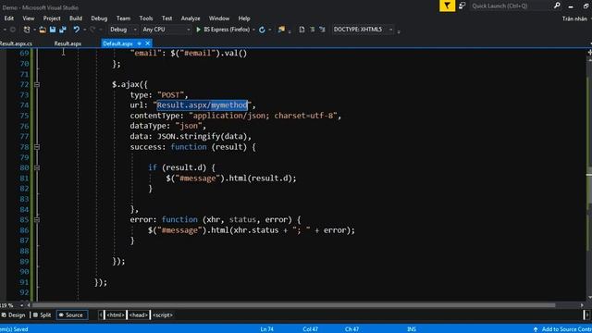Collapse the if block at line 80
The width and height of the screenshot is (592, 333).
[37, 167]
